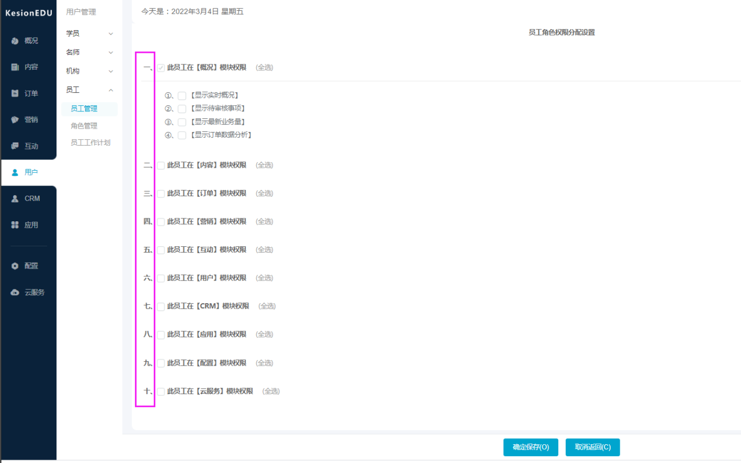Expand the 学员 submenu chevron
The width and height of the screenshot is (741, 463).
click(x=111, y=34)
